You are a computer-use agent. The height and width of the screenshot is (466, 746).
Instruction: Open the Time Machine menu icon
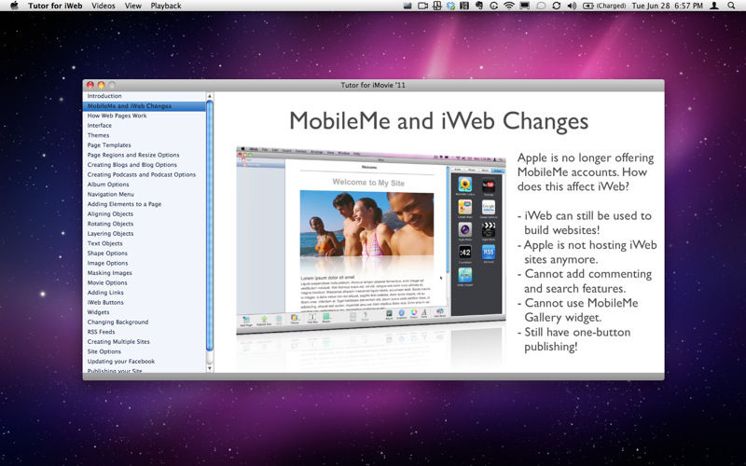494,6
